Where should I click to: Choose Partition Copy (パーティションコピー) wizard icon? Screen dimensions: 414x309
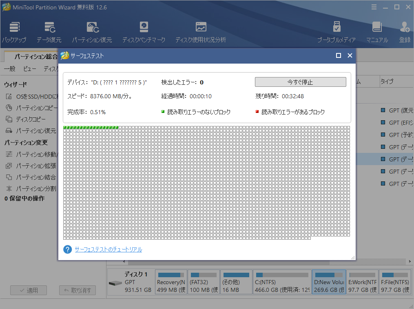pos(9,108)
